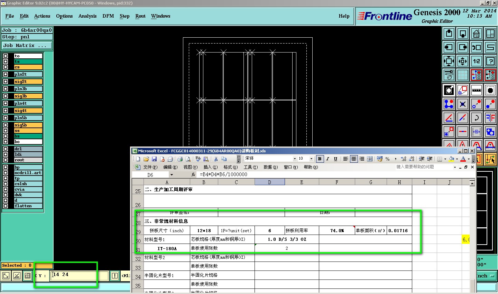Click the pan left view icon
Image resolution: width=498 pixels, height=294 pixels.
pos(449,47)
